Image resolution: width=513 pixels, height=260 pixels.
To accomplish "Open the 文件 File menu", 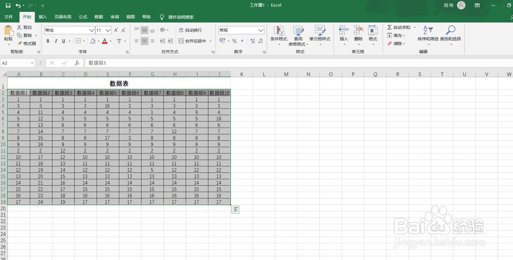I will [9, 17].
